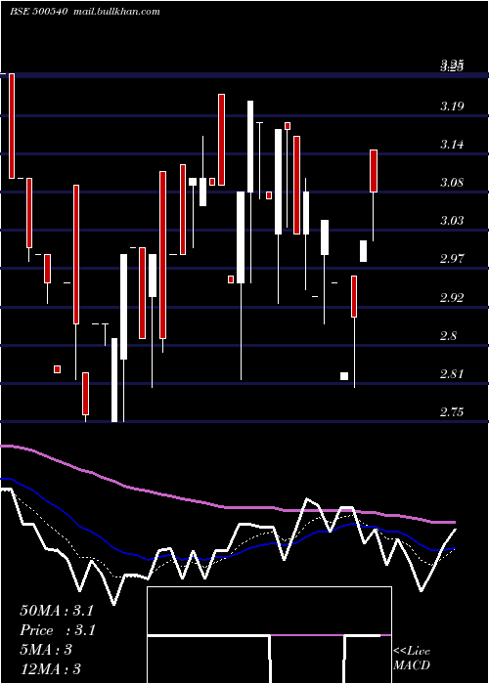Click the 3.03 price axis label
489x684 pixels.
coord(452,221)
